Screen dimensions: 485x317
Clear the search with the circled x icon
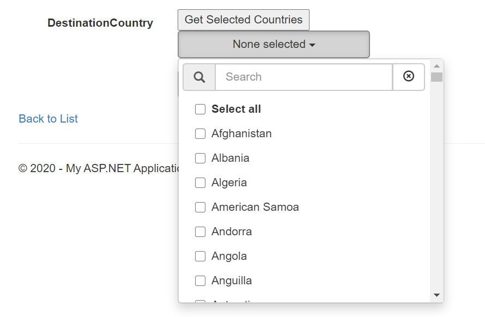point(408,76)
